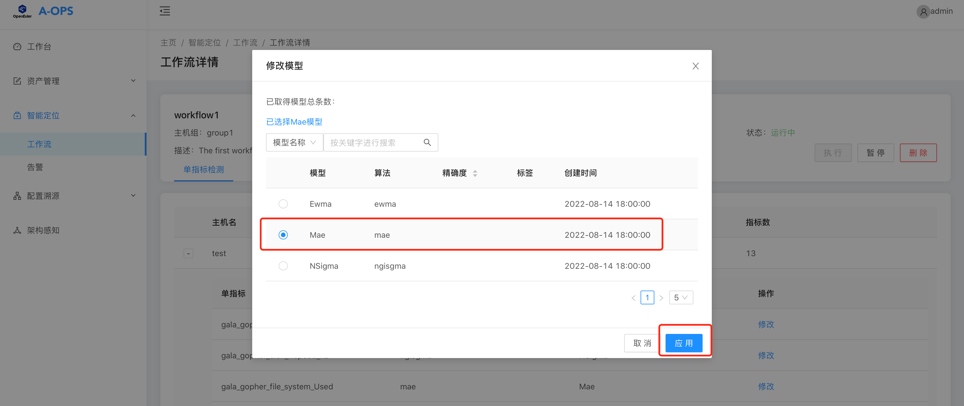Close the 修改模型 dialog with the X icon

click(695, 66)
